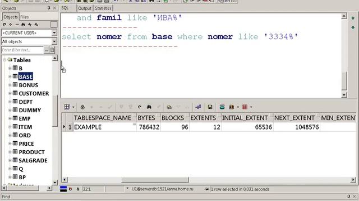
Task: Click the INITIAL_EXTENT column header
Action: coord(247,118)
